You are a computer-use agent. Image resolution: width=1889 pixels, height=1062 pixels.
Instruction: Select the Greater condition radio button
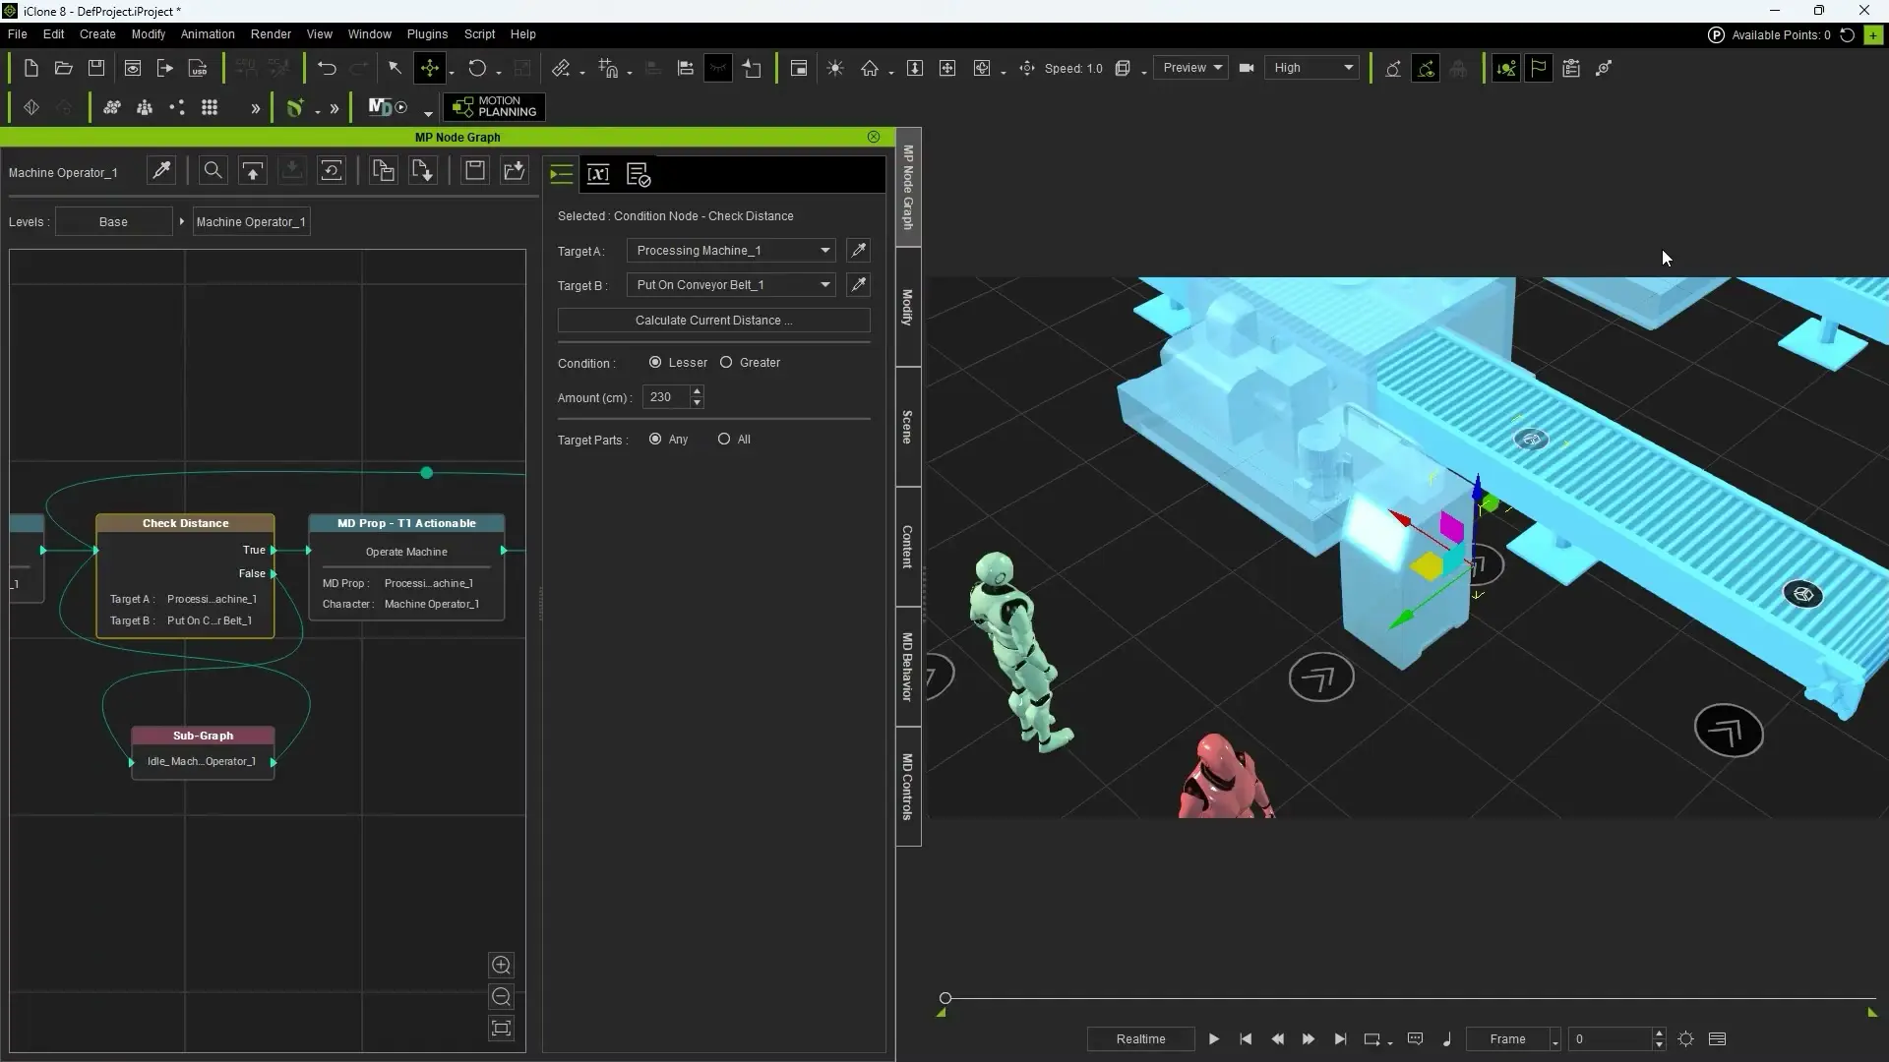pos(726,362)
